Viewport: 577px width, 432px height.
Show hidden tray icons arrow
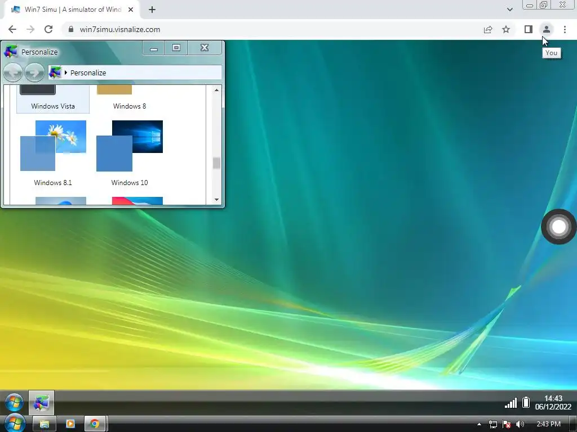click(x=479, y=424)
